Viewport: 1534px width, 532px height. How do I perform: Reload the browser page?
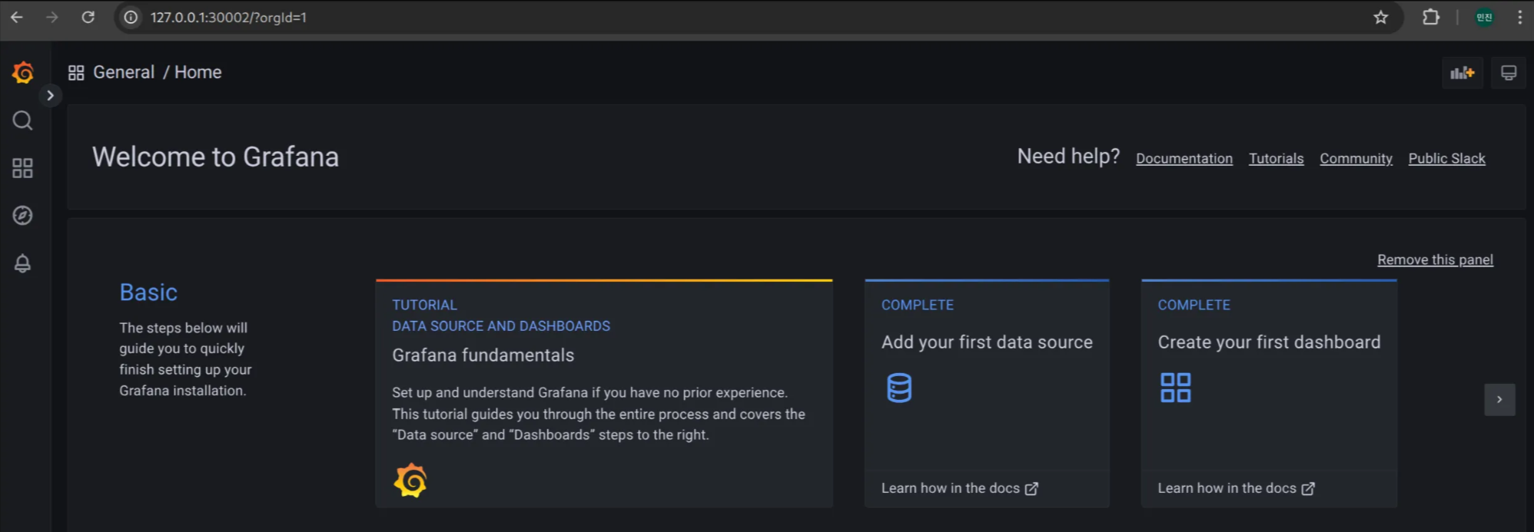point(88,17)
